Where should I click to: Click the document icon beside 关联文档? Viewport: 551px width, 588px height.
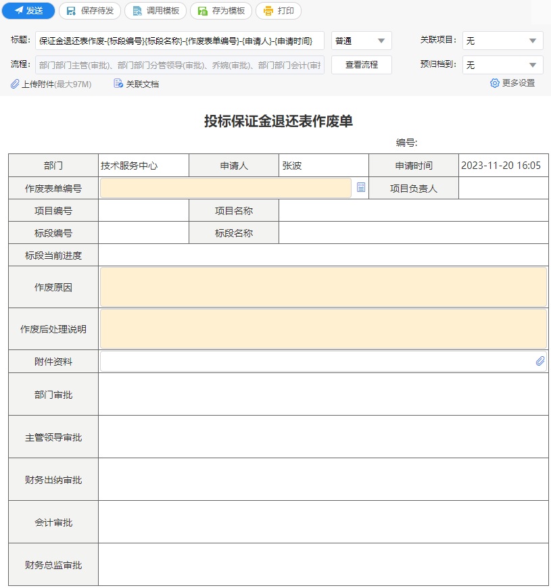[x=118, y=84]
